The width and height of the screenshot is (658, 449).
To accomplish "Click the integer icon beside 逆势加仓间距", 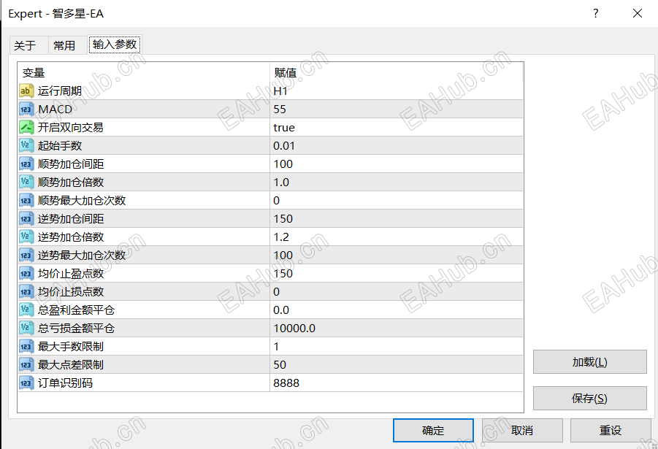I will pos(26,218).
